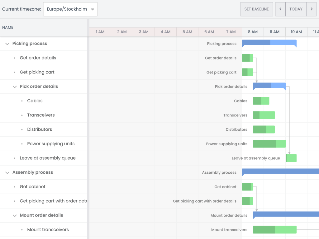Screen dimensions: 319x239
Task: Select the Leave at assembly queue tree row
Action: coord(44,158)
